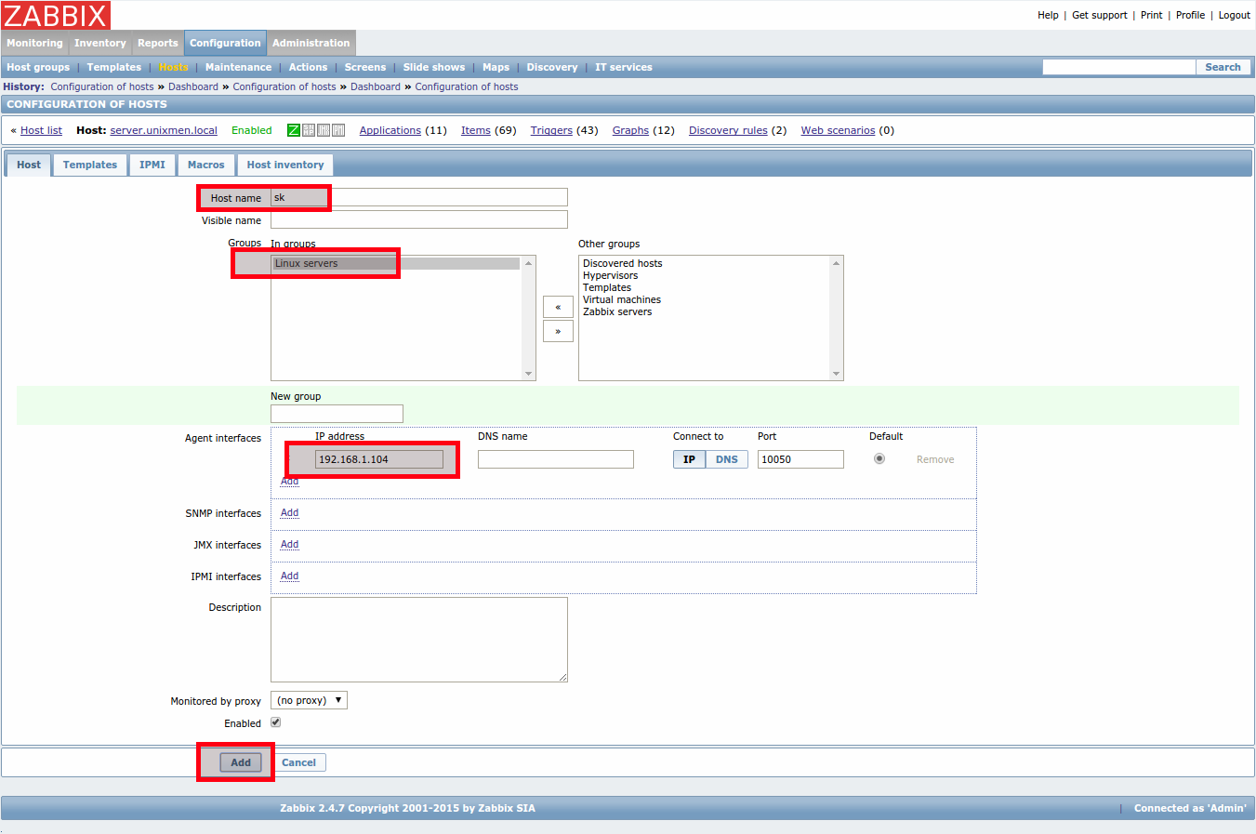This screenshot has width=1256, height=834.
Task: Switch to the IPMI tab
Action: point(152,165)
